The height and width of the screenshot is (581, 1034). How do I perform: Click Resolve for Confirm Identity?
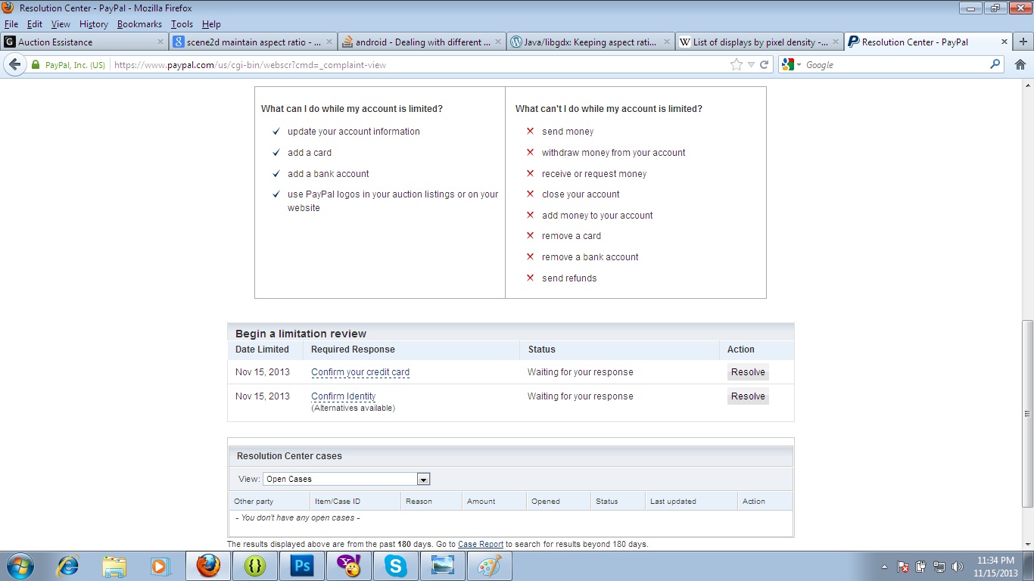748,396
